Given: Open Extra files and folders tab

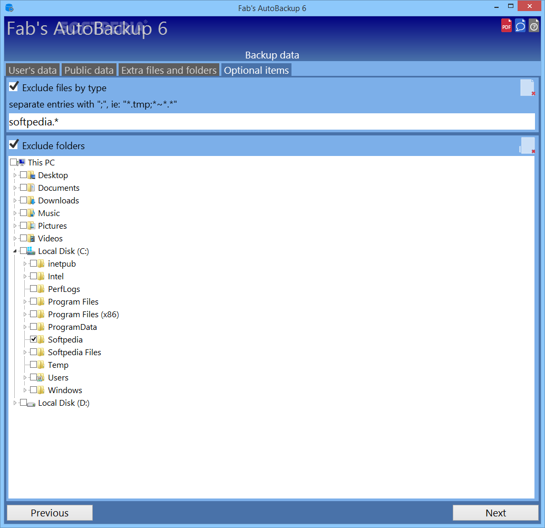Looking at the screenshot, I should (x=169, y=70).
